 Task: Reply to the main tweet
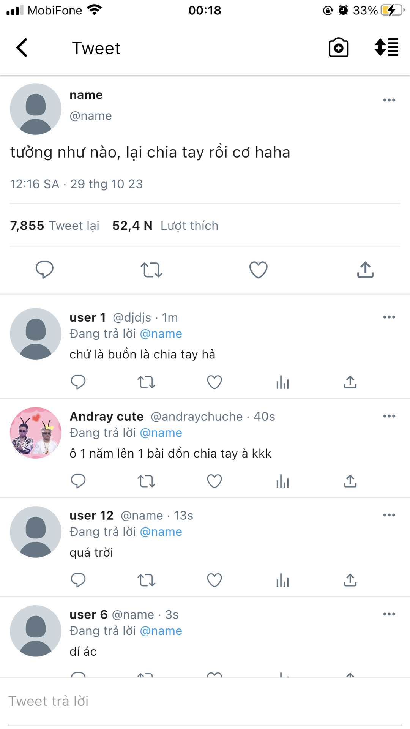point(44,270)
